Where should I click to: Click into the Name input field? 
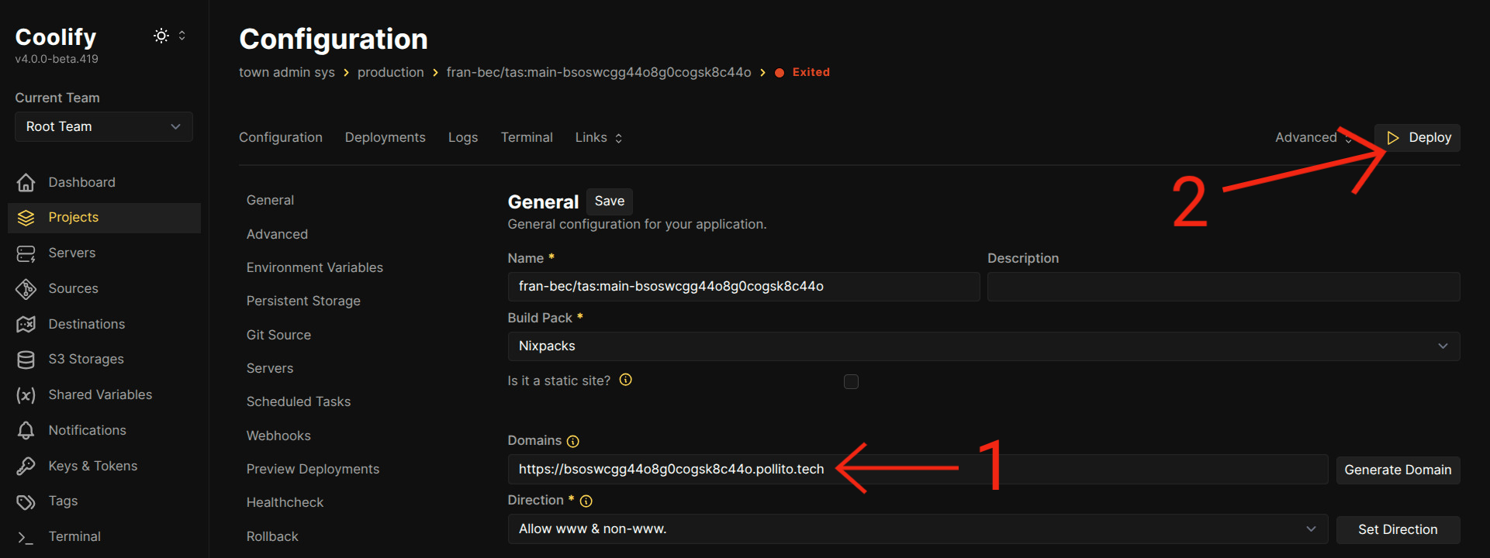(x=743, y=287)
